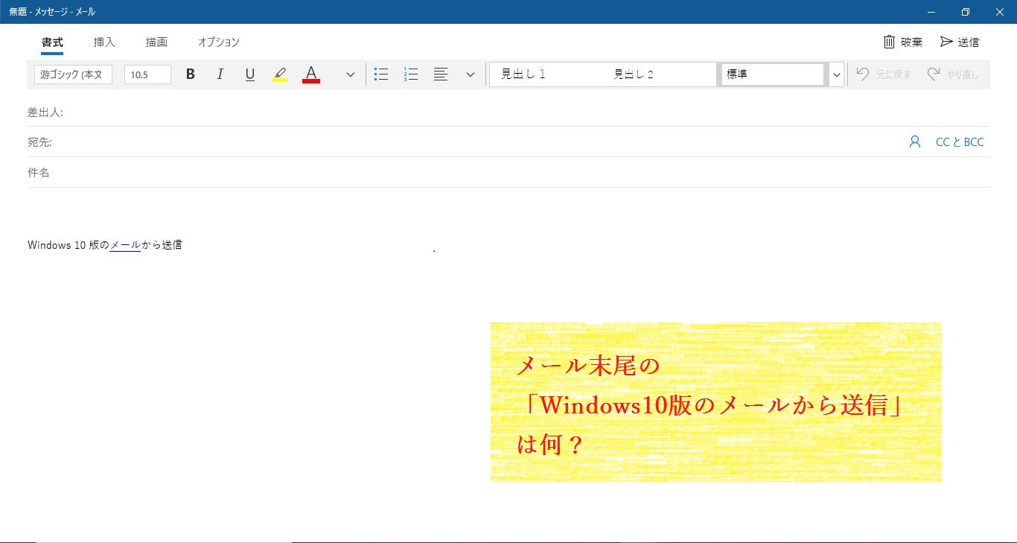Expand more font formatting options
Image resolution: width=1017 pixels, height=543 pixels.
(351, 74)
